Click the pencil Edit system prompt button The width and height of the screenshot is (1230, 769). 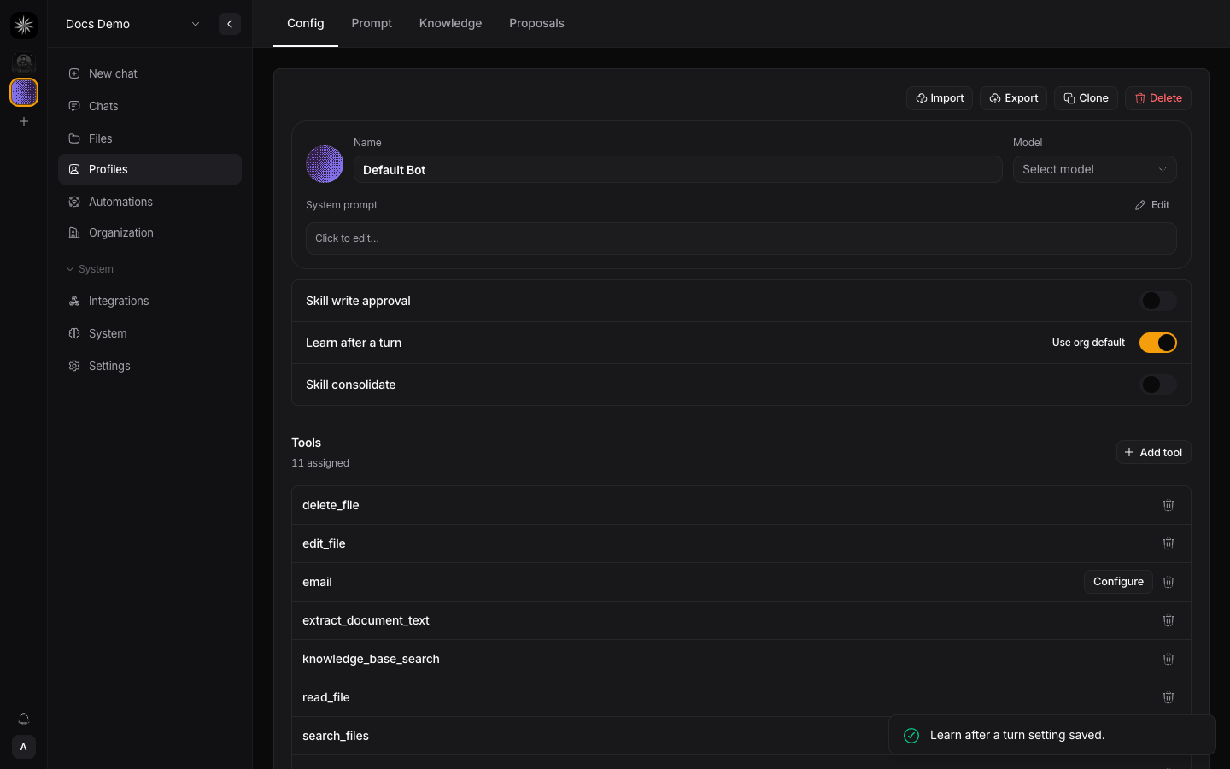pyautogui.click(x=1152, y=205)
